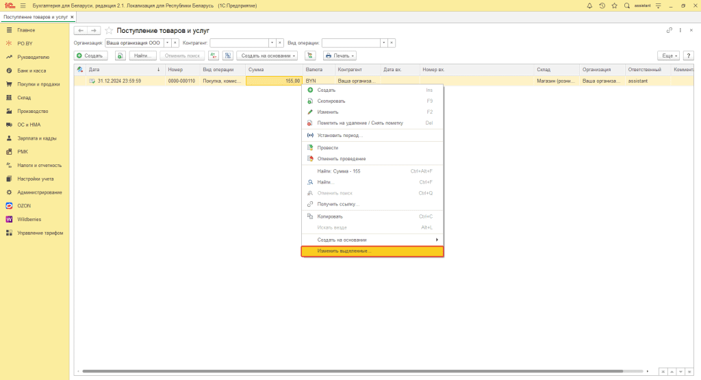Open Банк и касса section in sidebar
This screenshot has width=701, height=380.
point(31,71)
